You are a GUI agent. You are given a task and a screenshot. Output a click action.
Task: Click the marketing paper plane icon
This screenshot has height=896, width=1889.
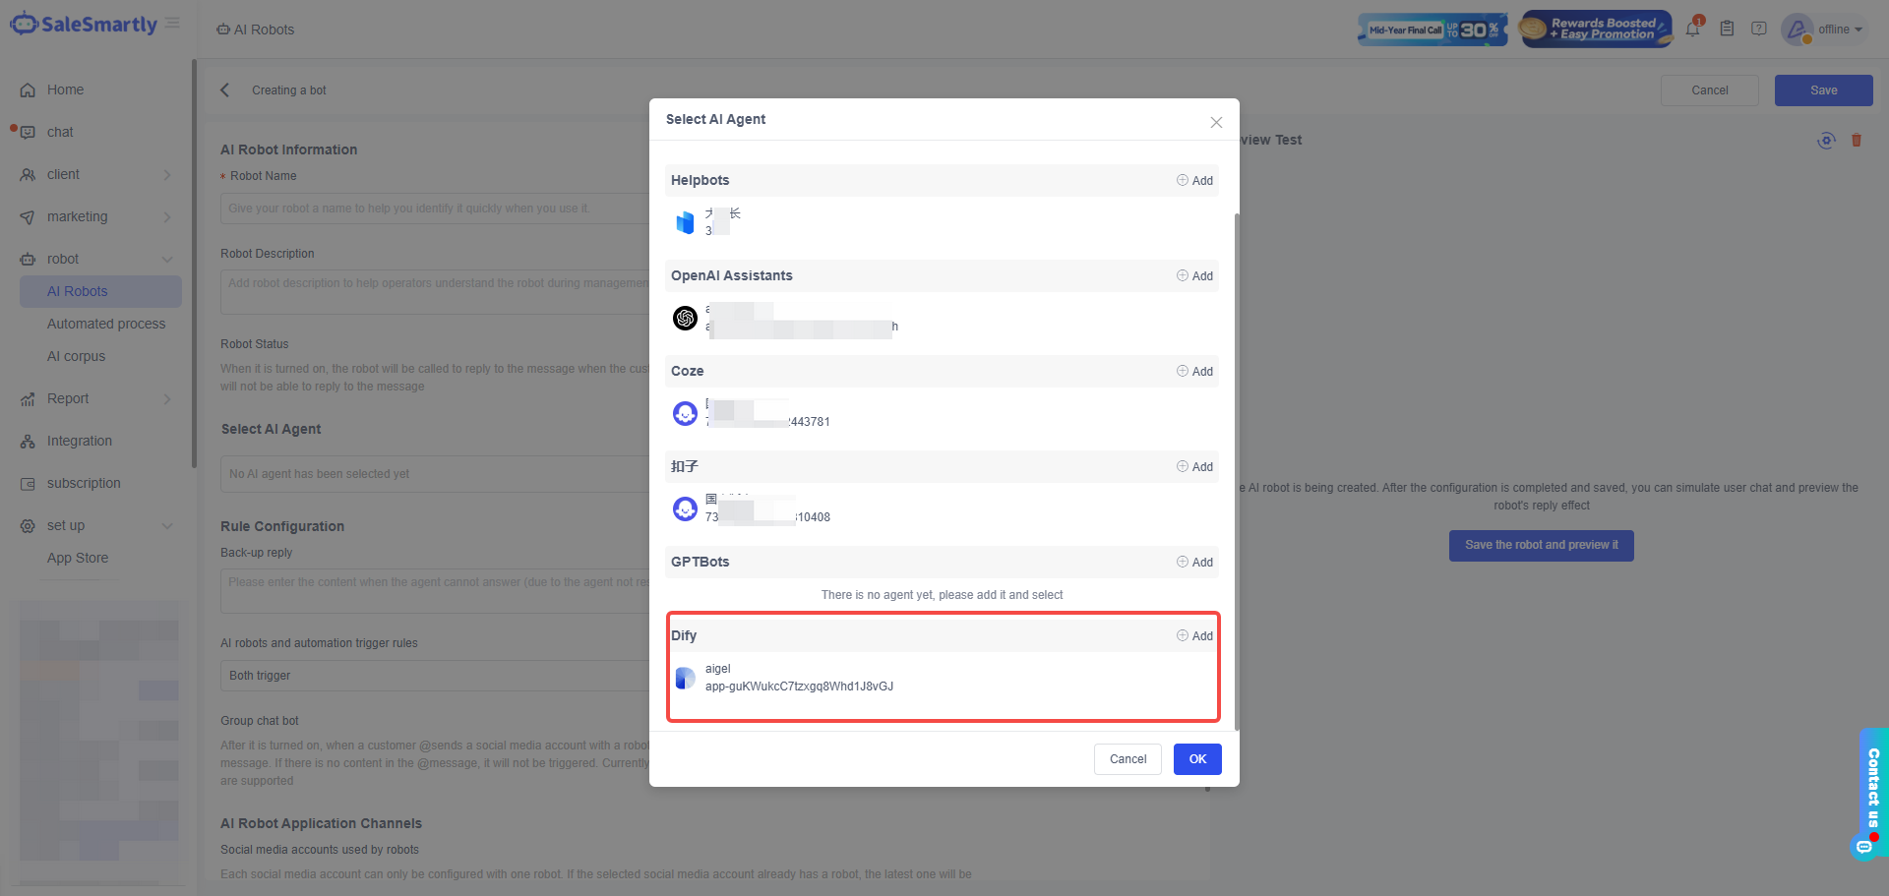click(x=28, y=217)
